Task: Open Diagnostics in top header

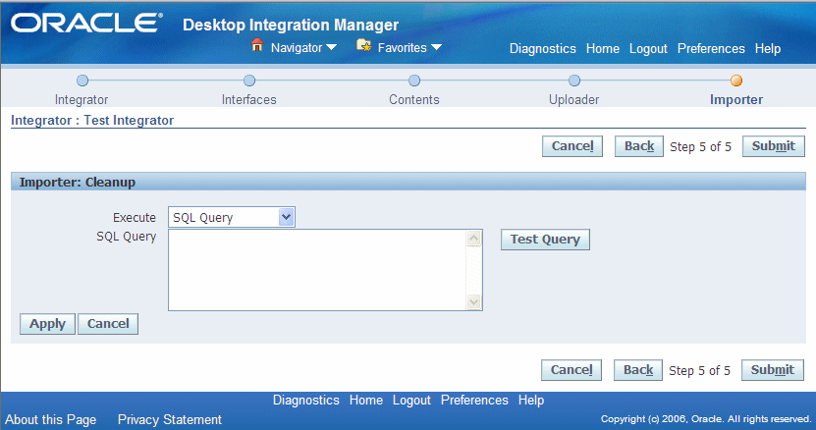Action: click(543, 48)
